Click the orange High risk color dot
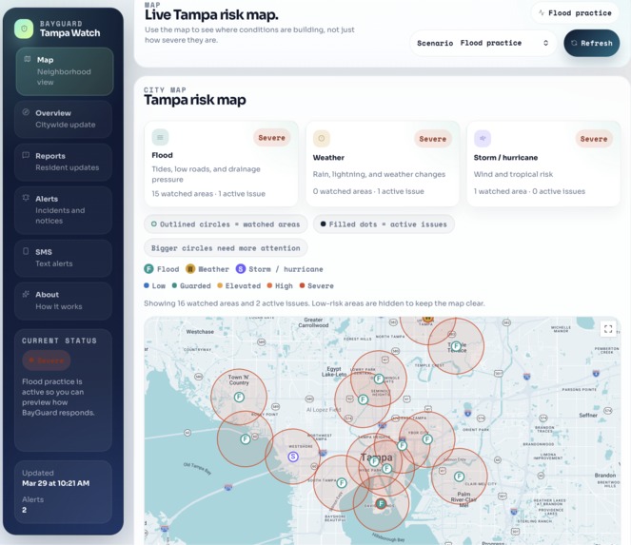The width and height of the screenshot is (631, 545). click(269, 285)
